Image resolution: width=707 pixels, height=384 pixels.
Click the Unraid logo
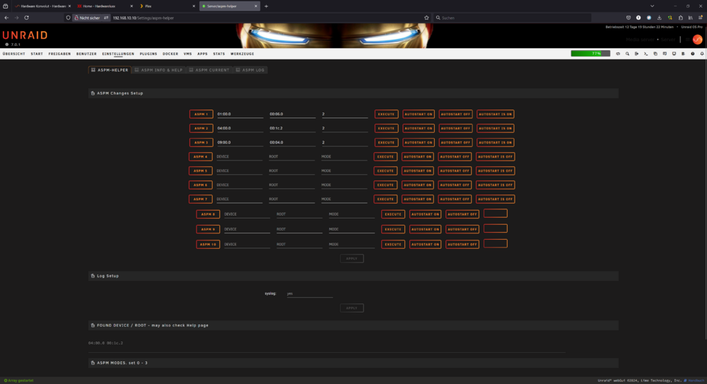pyautogui.click(x=25, y=35)
